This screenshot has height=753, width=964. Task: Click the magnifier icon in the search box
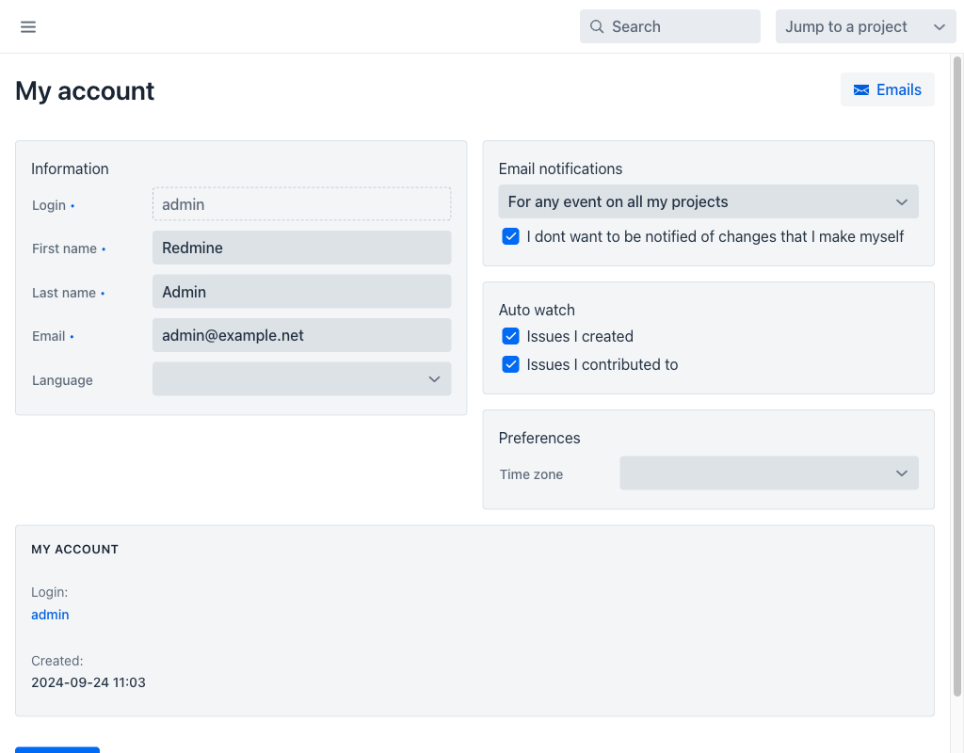(596, 26)
